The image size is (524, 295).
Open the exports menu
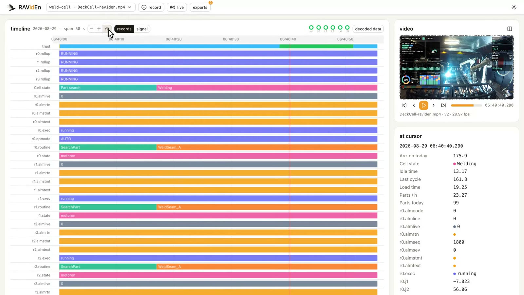[200, 7]
